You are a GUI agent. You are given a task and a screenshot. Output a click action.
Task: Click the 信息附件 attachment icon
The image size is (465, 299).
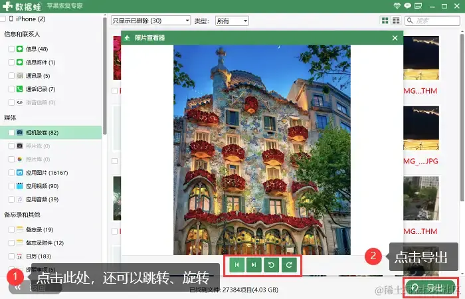tap(19, 62)
